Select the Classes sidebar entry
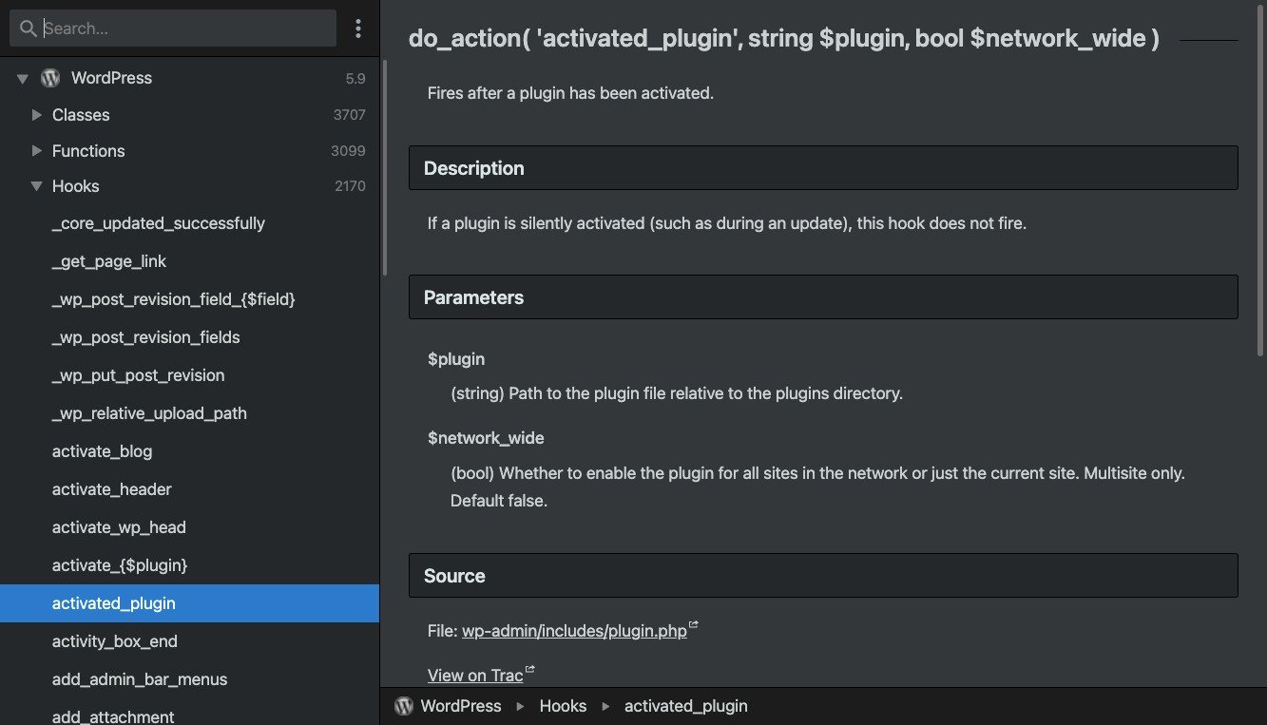The image size is (1267, 725). pos(81,115)
